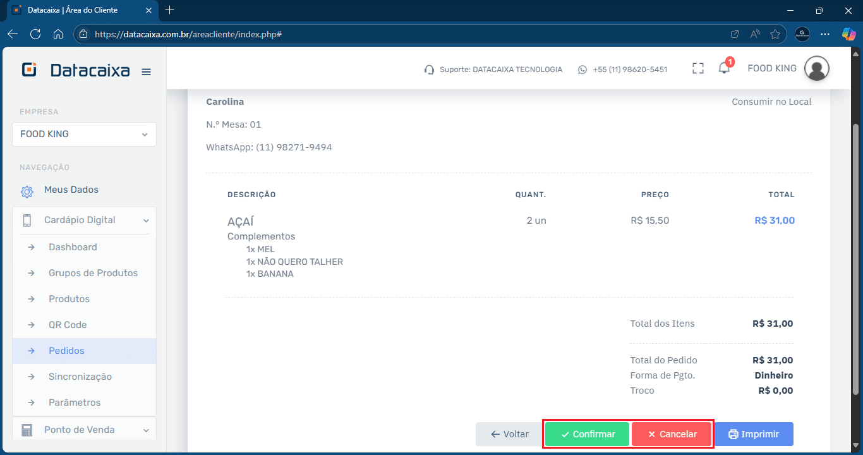Select Sincronização in the sidebar

80,377
